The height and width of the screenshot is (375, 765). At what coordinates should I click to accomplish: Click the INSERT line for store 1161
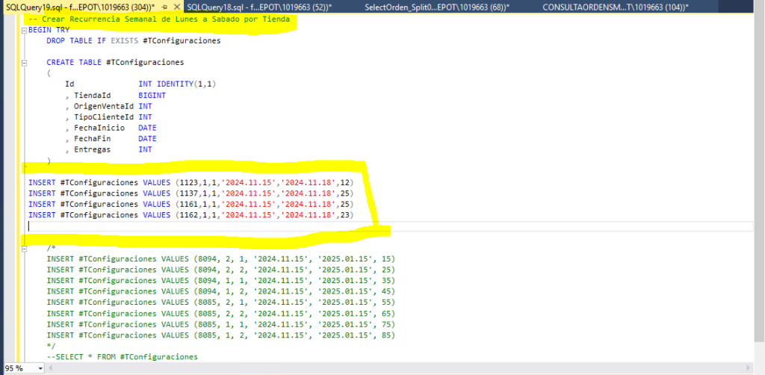[191, 205]
